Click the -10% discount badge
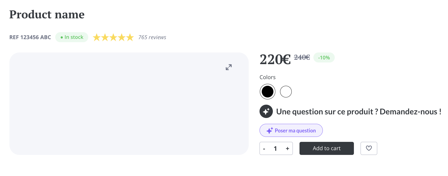This screenshot has height=176, width=448. [x=324, y=57]
